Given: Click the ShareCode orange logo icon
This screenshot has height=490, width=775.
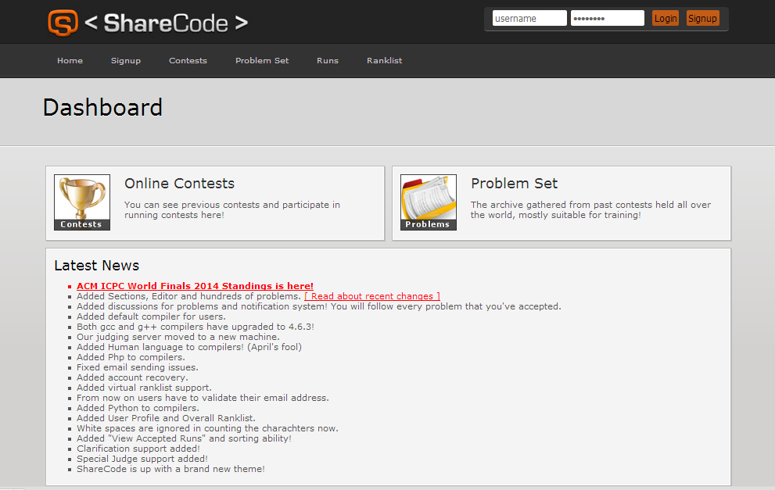Looking at the screenshot, I should pyautogui.click(x=63, y=23).
